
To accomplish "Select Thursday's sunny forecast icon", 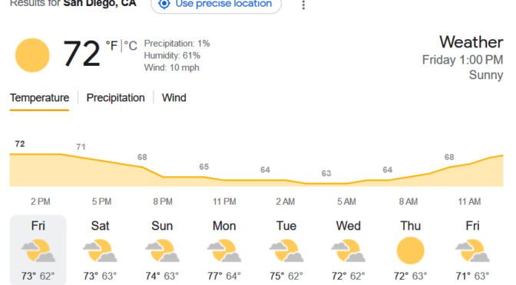I will pos(410,251).
